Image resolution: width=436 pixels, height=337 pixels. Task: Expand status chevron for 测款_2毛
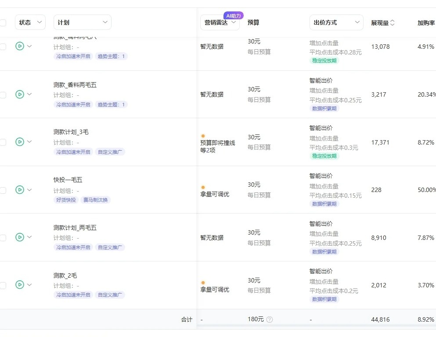tap(29, 284)
